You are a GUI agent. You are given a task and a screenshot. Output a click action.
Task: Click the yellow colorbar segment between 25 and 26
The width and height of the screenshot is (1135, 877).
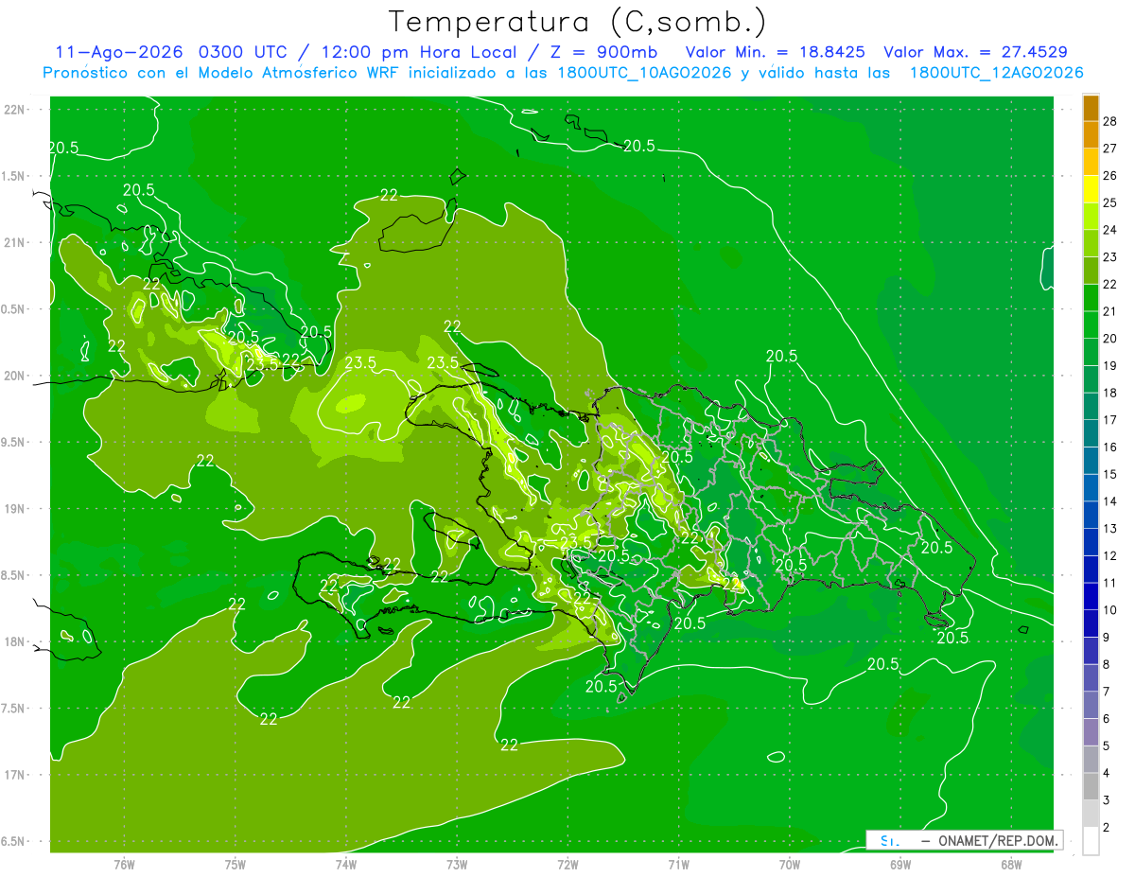coord(1091,189)
